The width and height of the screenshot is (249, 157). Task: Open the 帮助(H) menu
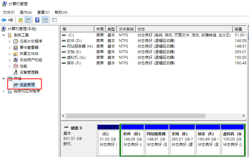[x=61, y=12]
